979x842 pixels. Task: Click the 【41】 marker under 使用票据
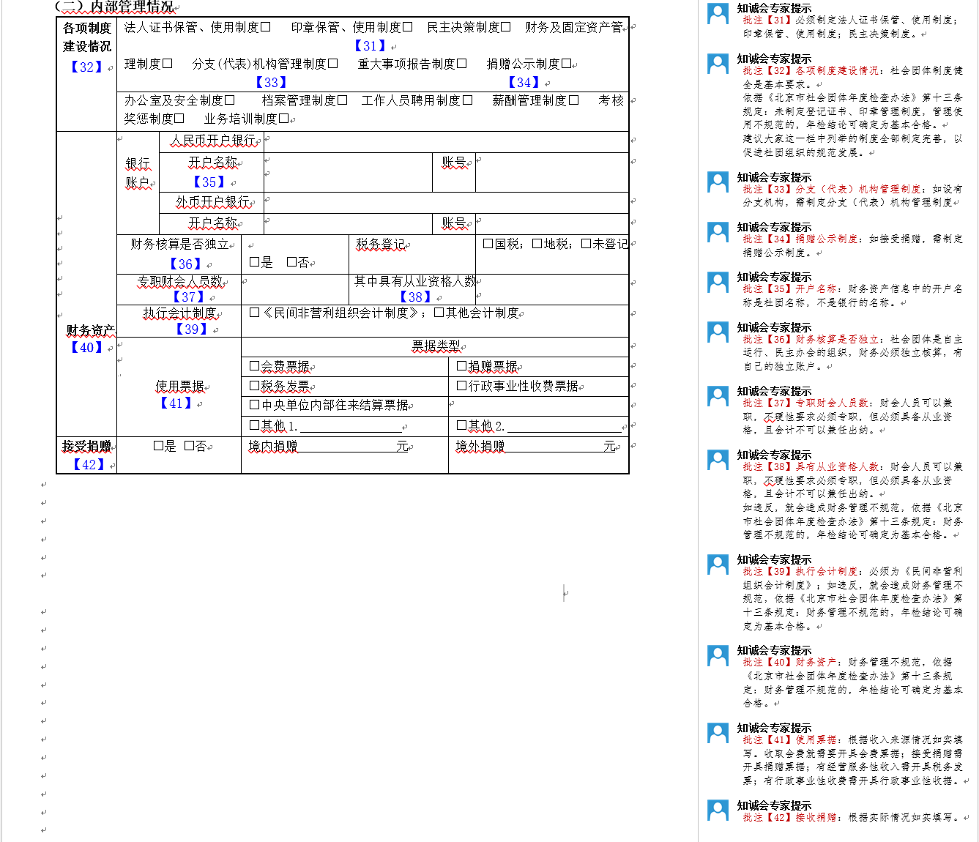tap(176, 403)
